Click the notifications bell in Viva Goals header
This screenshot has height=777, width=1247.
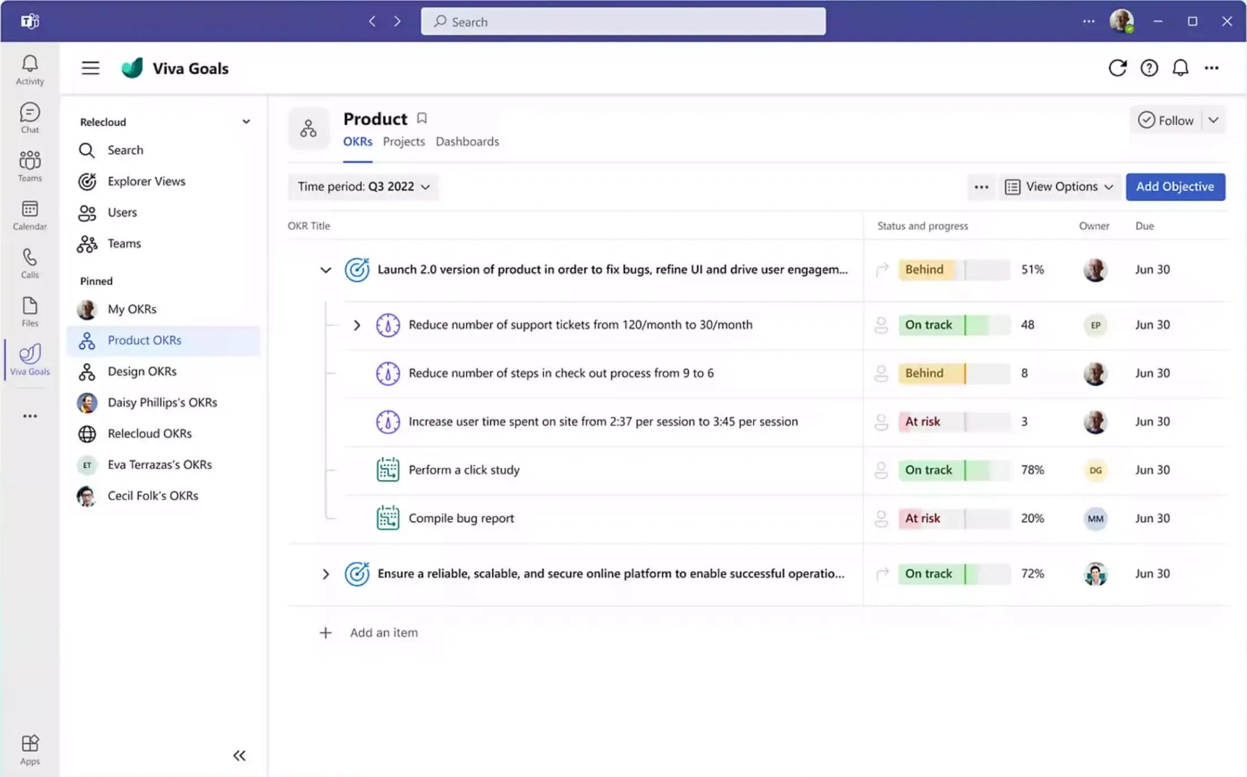(1180, 68)
